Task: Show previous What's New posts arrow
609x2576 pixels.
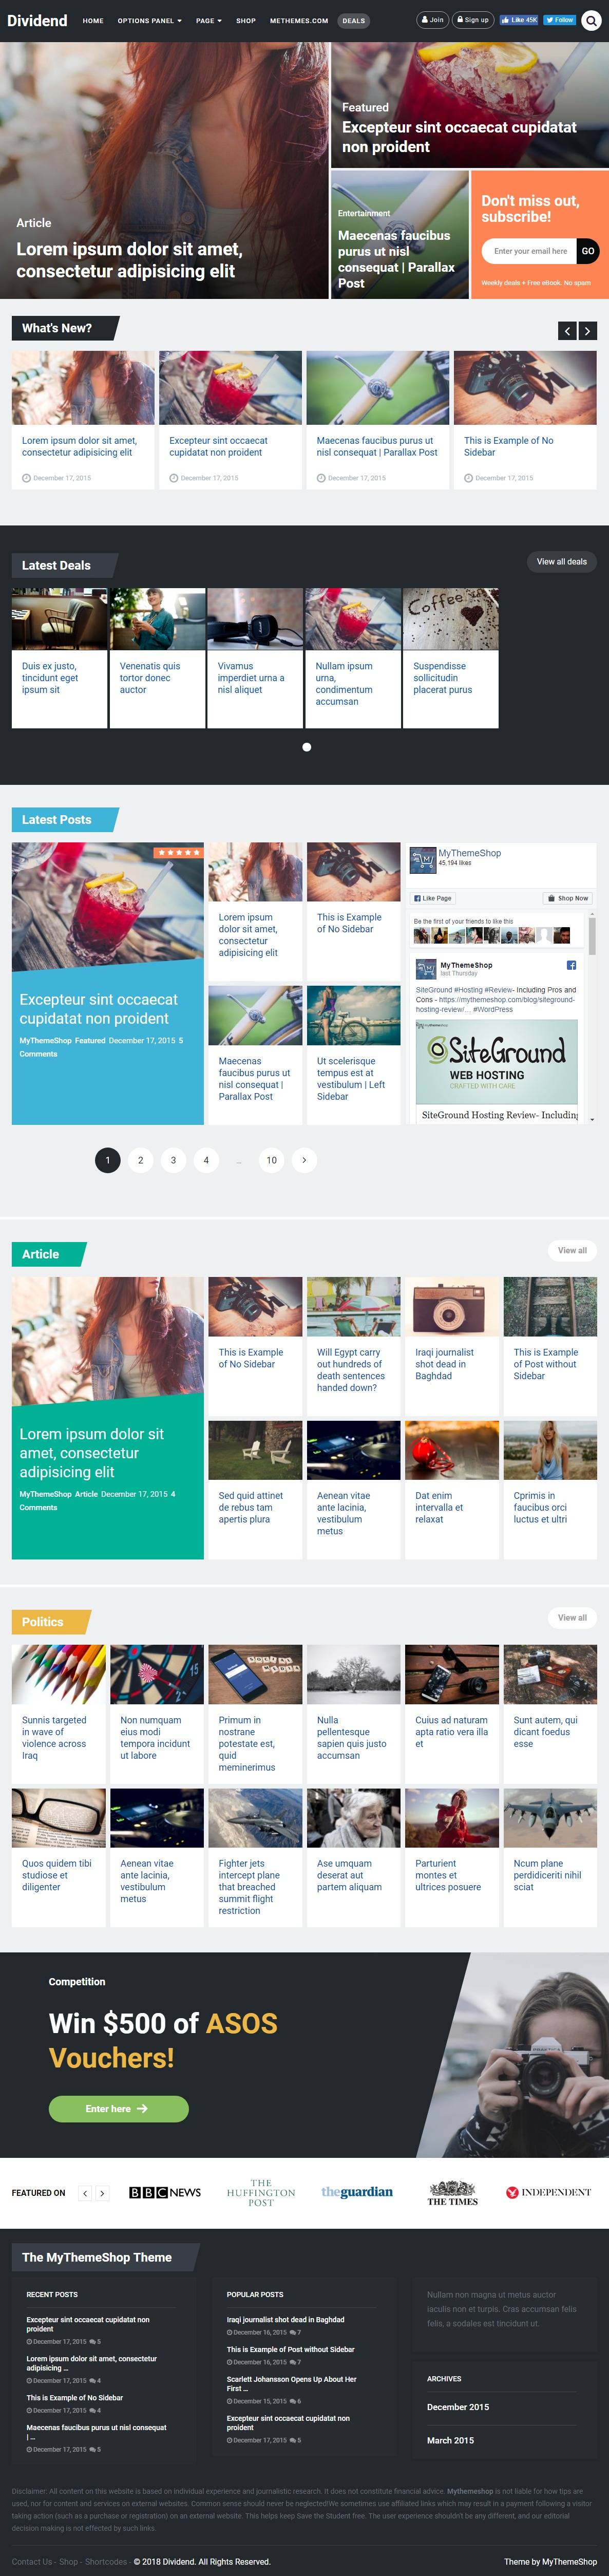Action: (x=567, y=331)
